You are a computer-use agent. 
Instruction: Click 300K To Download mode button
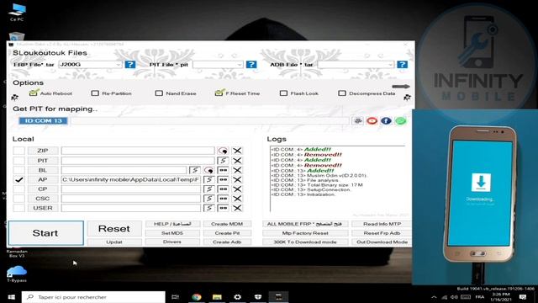(x=305, y=242)
